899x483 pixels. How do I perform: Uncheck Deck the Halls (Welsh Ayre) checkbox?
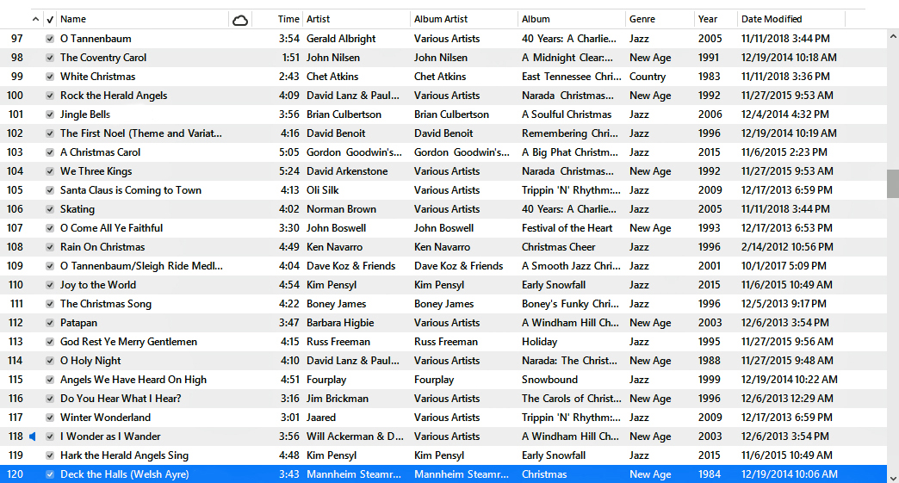pyautogui.click(x=50, y=474)
